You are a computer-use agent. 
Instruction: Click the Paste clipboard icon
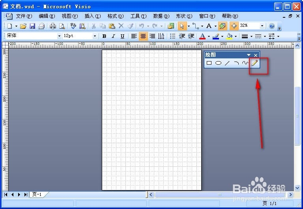[x=112, y=26]
